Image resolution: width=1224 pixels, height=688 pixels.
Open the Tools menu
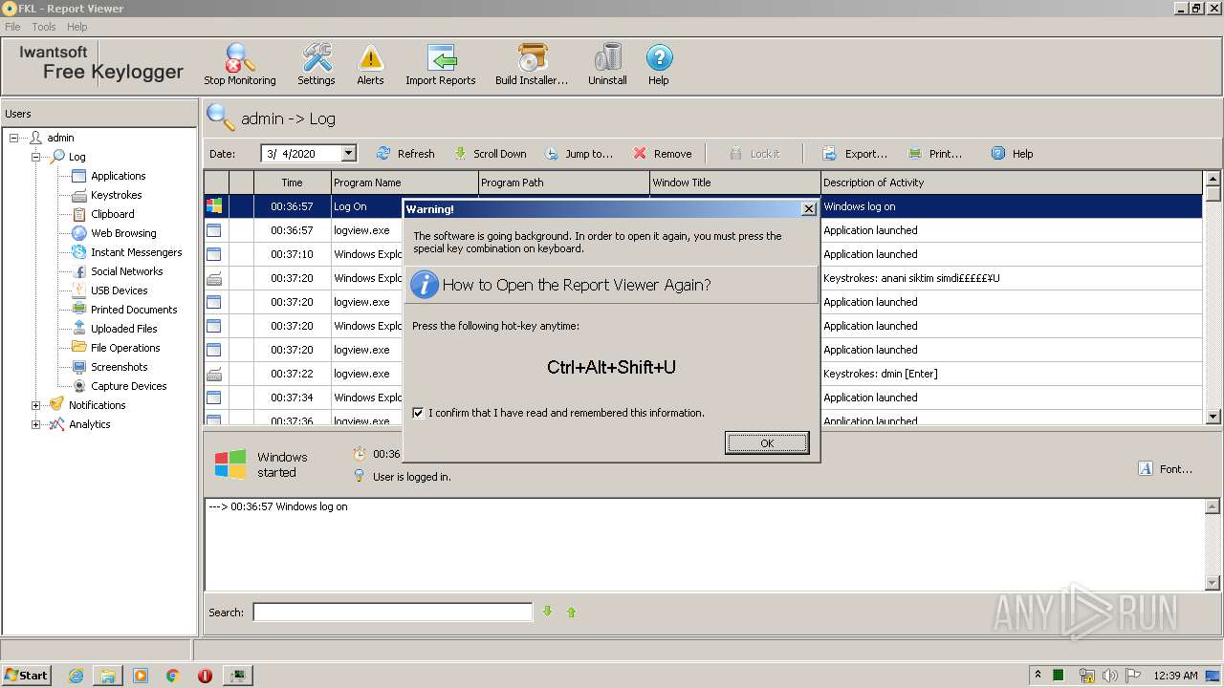coord(44,27)
